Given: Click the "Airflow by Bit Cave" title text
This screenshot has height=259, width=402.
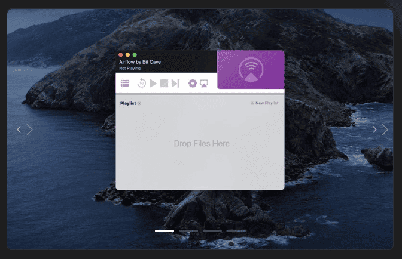Looking at the screenshot, I should coord(140,62).
